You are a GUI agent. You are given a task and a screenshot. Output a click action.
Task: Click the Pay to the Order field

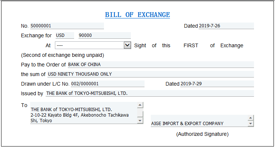point(160,64)
